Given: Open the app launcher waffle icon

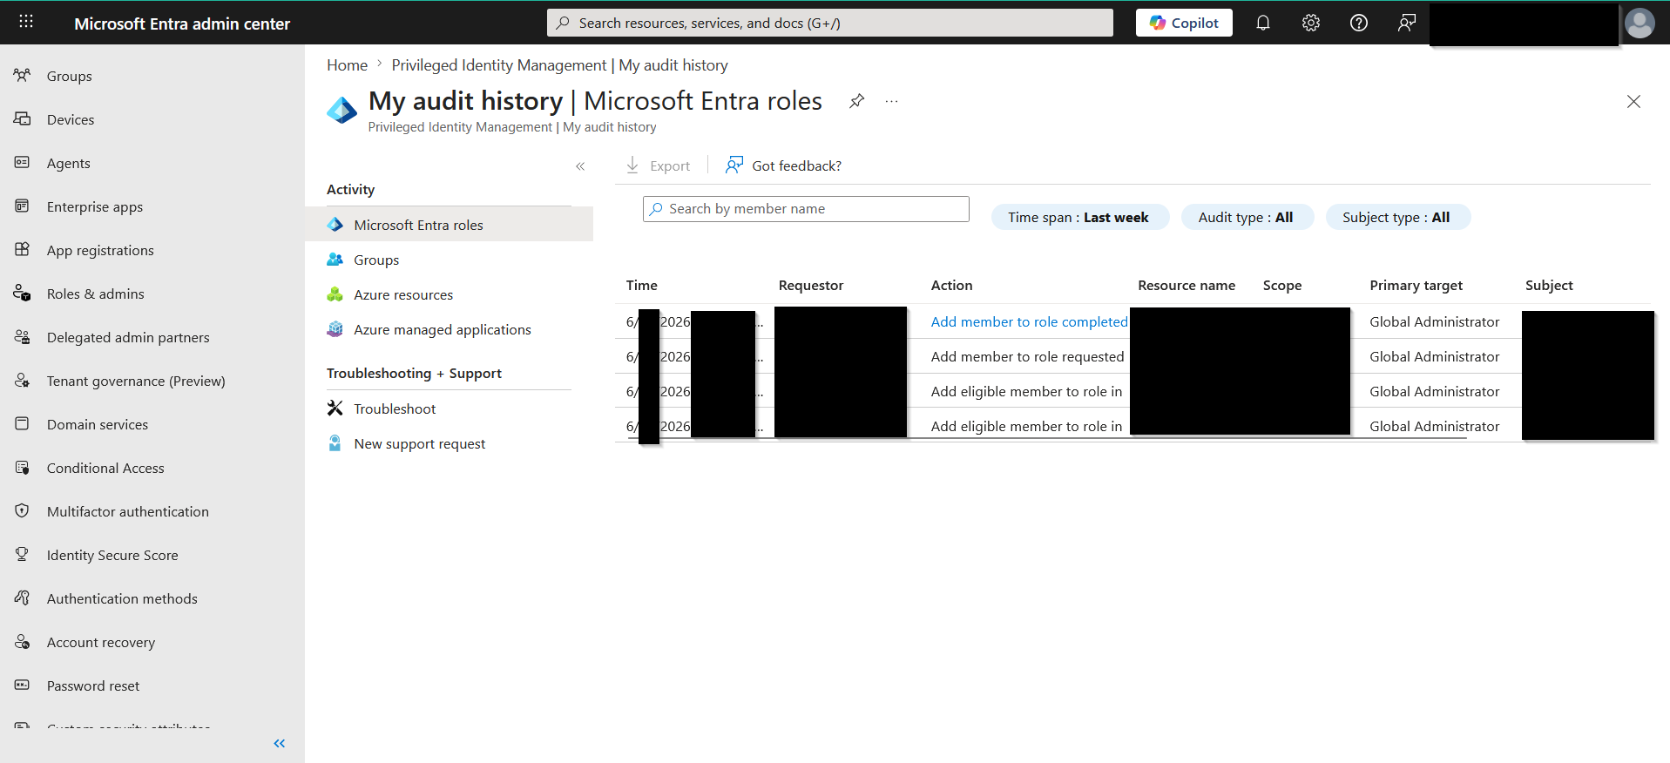Looking at the screenshot, I should coord(26,22).
